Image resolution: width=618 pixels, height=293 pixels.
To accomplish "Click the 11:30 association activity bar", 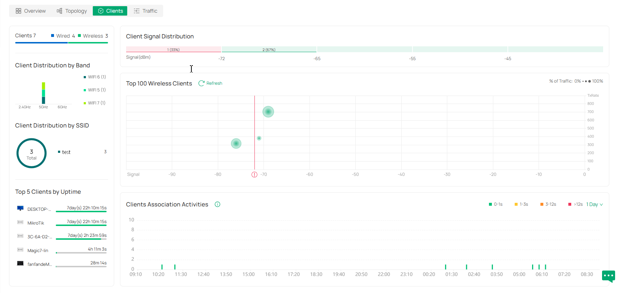I will pos(175,267).
